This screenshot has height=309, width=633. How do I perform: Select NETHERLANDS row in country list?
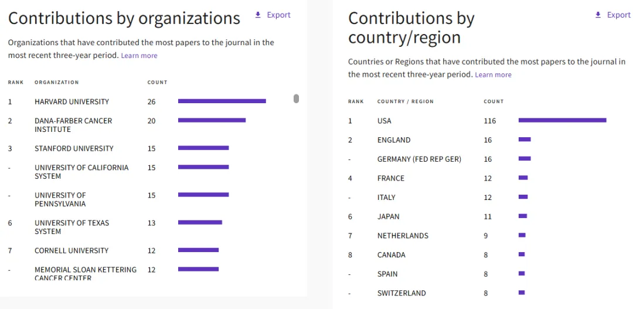pyautogui.click(x=403, y=236)
